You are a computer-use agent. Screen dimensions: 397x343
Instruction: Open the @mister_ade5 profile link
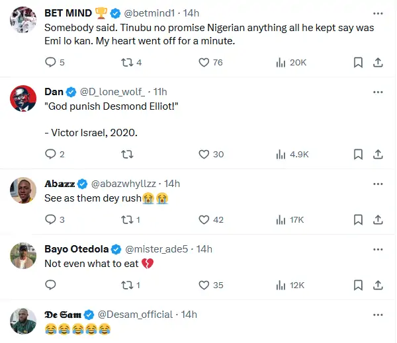tap(157, 248)
